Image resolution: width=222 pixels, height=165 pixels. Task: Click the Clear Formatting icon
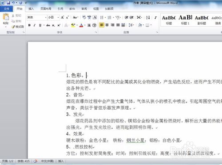(x=84, y=17)
